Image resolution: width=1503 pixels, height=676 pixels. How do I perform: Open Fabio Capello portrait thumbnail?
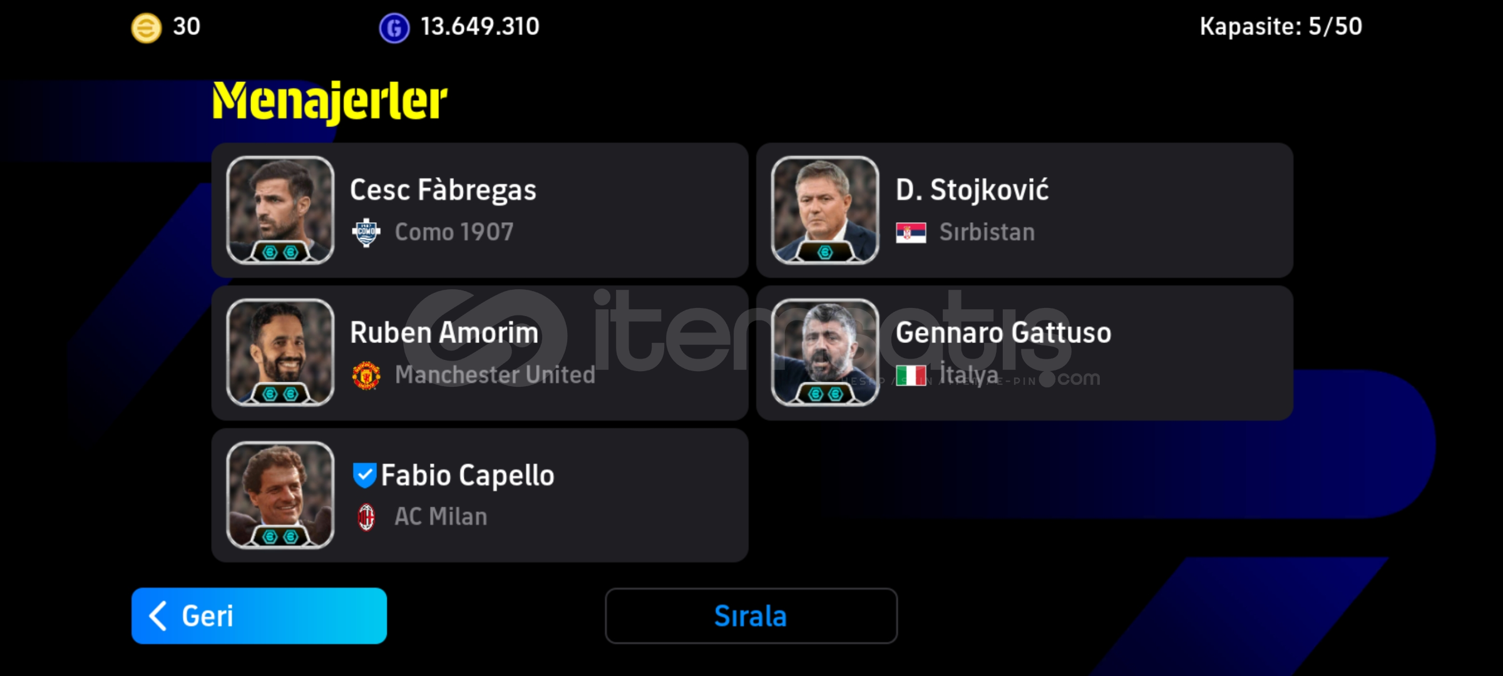[280, 495]
